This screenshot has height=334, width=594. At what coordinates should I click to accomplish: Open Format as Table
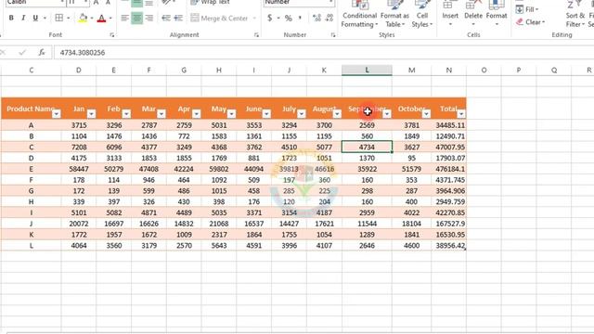(x=394, y=15)
